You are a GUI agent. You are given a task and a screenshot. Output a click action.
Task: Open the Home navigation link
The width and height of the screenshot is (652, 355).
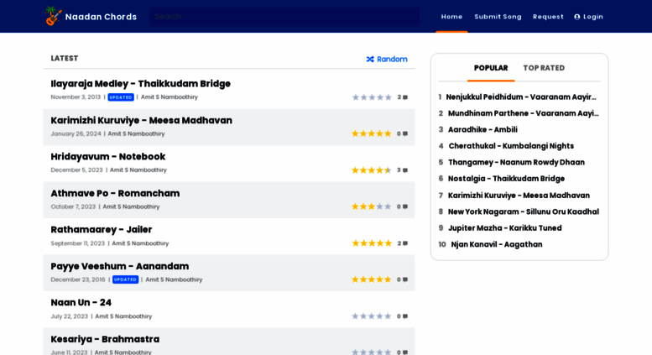451,17
